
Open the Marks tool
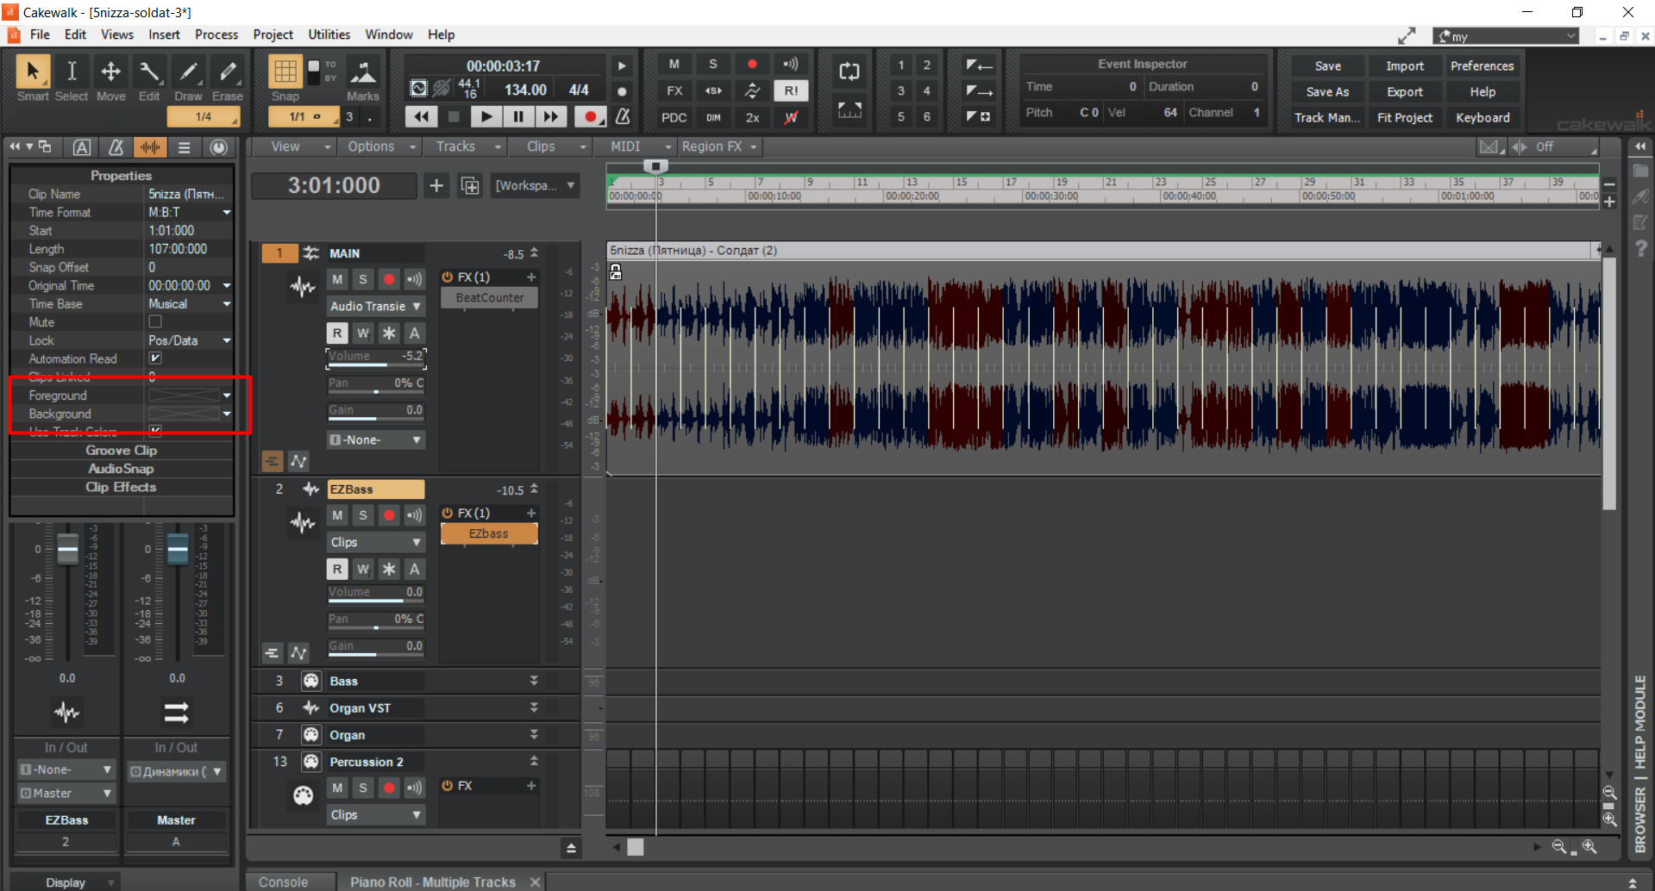coord(363,78)
